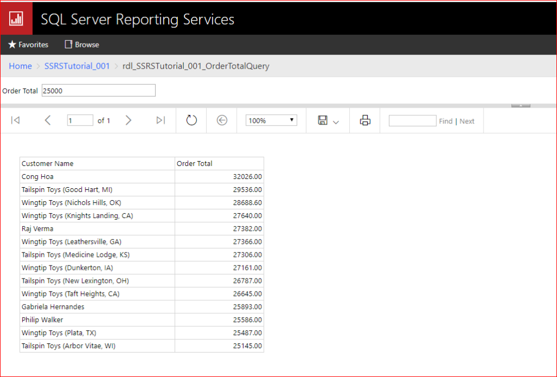Image resolution: width=557 pixels, height=377 pixels.
Task: Click Next search result link
Action: (x=467, y=121)
